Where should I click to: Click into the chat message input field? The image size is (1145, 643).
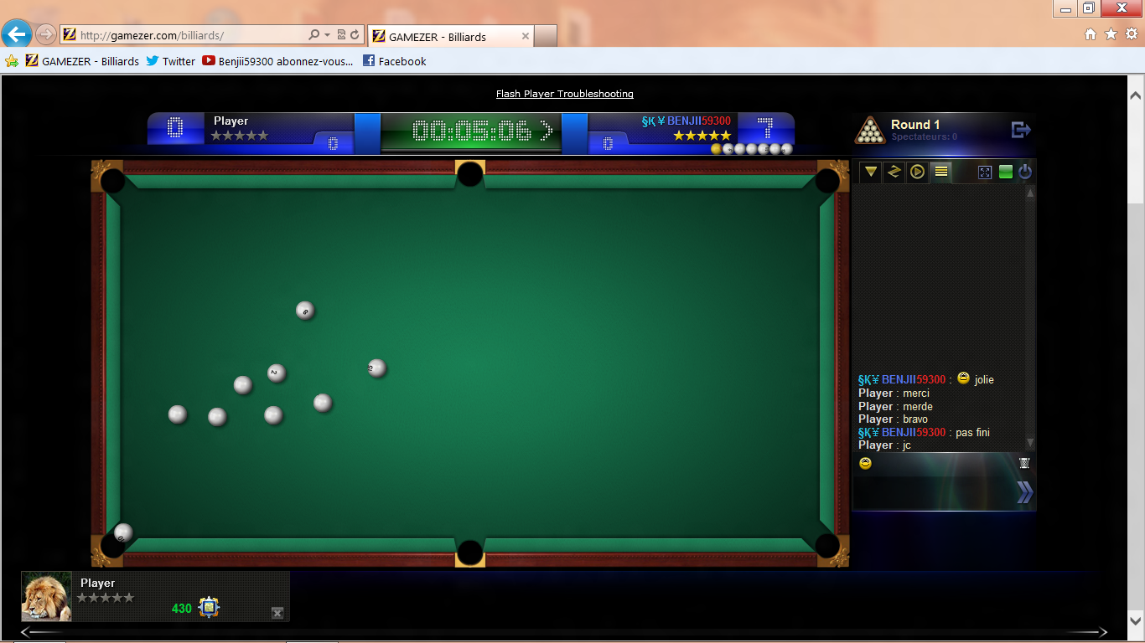pos(934,492)
